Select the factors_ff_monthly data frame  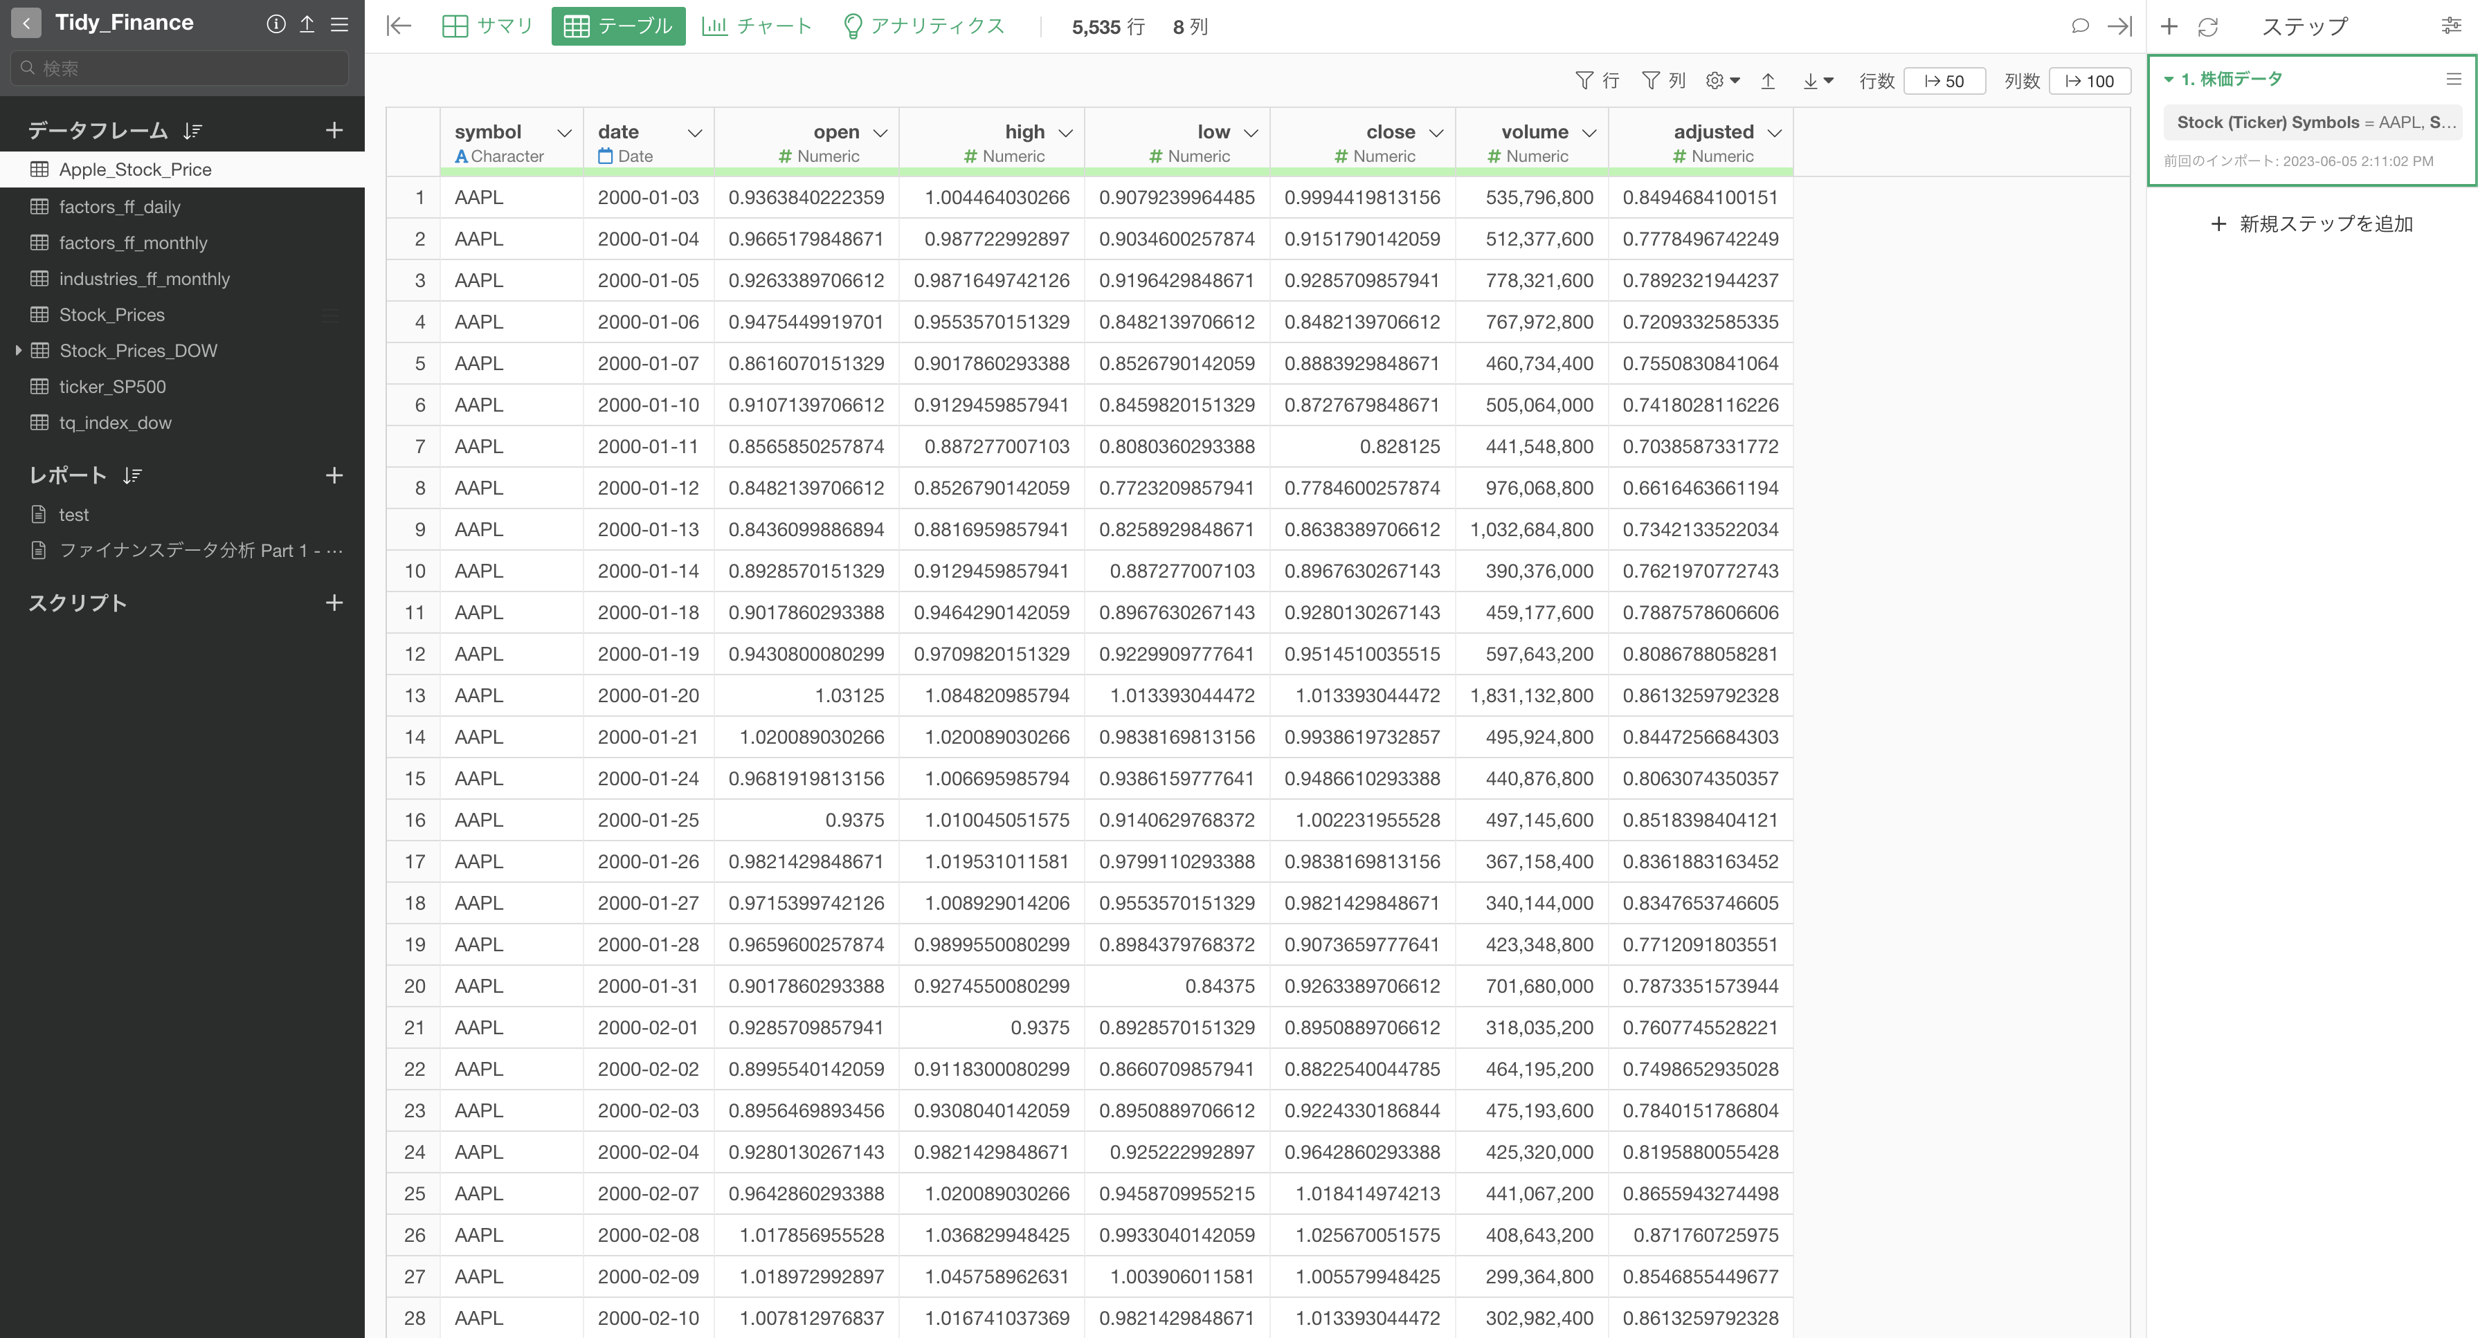[182, 244]
